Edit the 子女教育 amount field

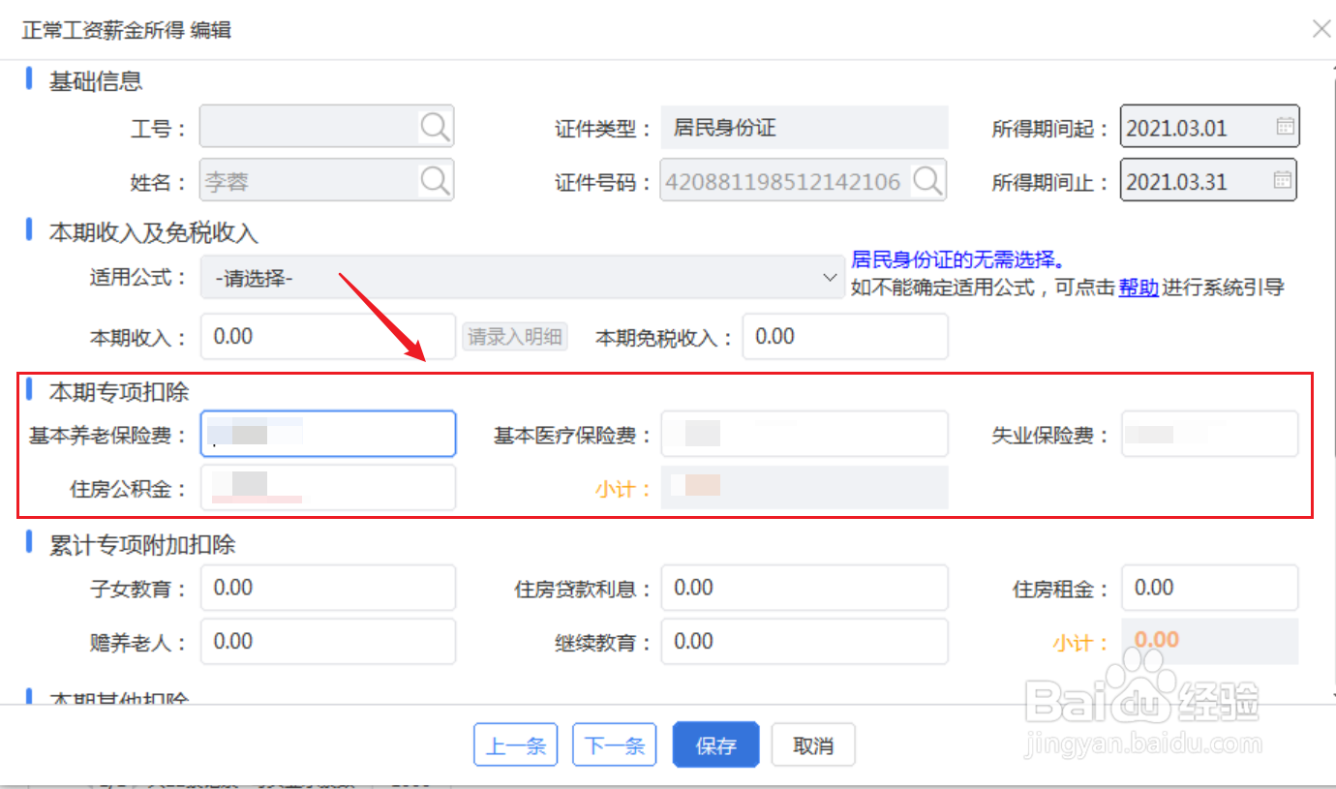point(327,588)
